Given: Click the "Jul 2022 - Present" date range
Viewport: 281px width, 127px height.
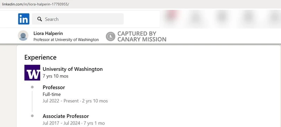Looking at the screenshot, I should point(60,101).
